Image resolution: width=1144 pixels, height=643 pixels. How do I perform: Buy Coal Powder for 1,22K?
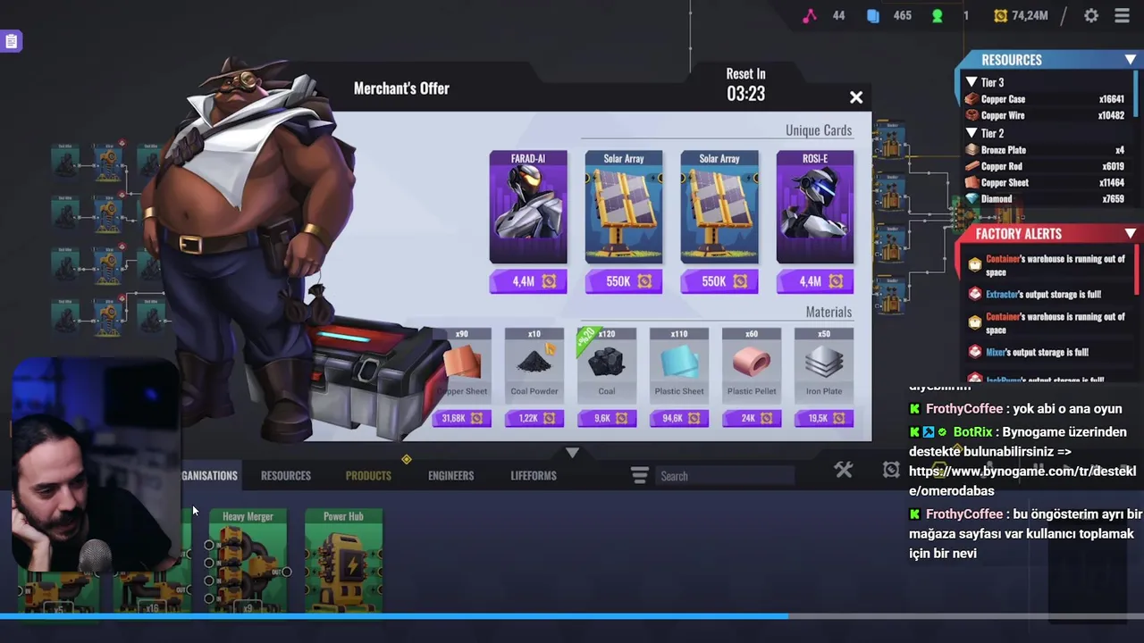pyautogui.click(x=534, y=418)
